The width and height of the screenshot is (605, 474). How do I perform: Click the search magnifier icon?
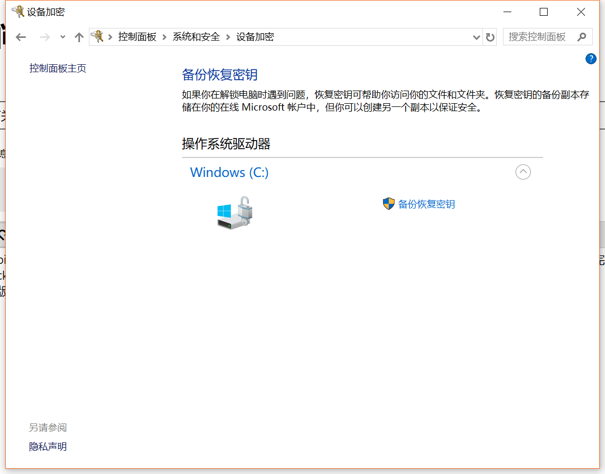click(x=582, y=37)
